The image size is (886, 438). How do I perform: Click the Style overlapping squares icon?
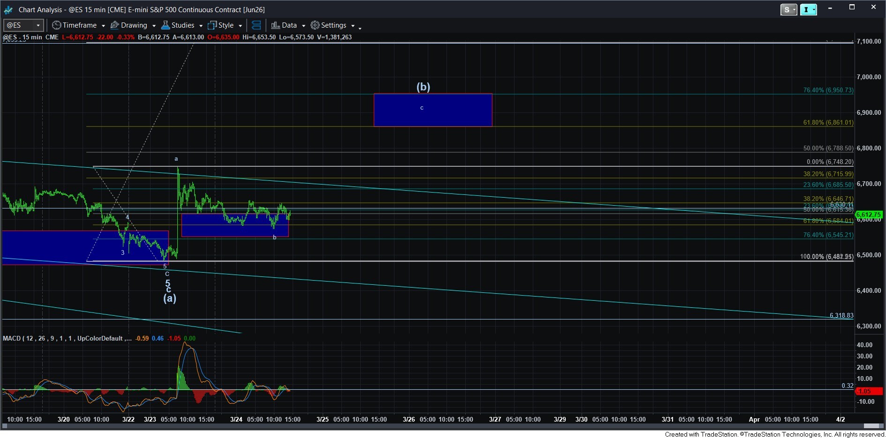212,25
